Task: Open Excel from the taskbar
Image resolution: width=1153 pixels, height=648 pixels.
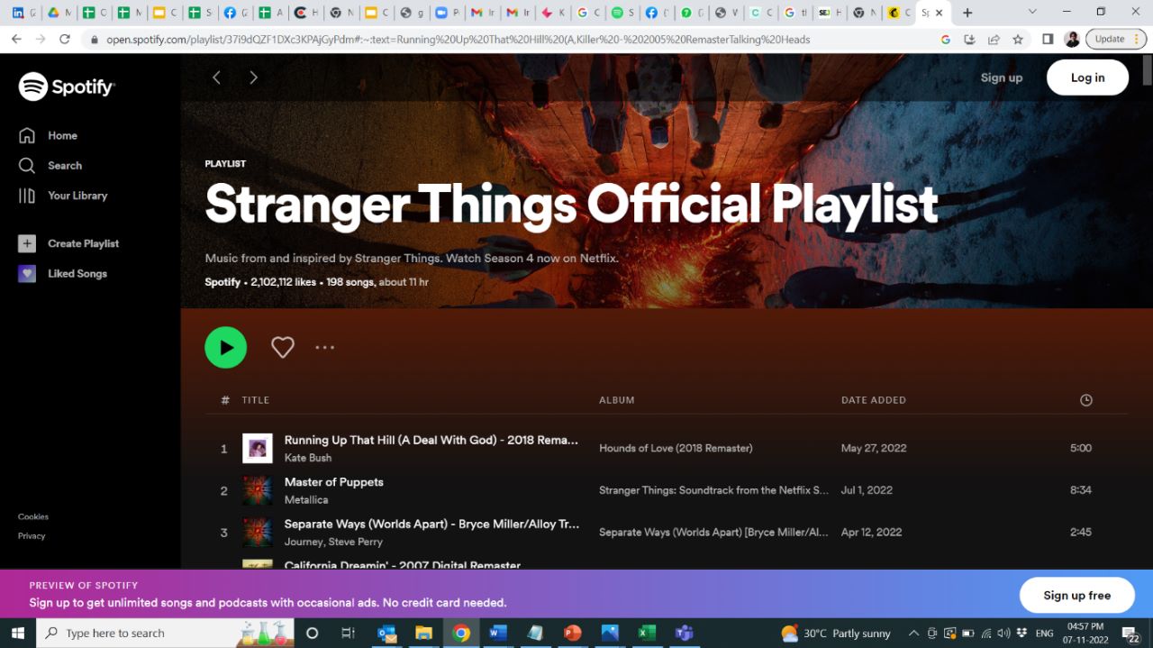Action: (x=647, y=634)
